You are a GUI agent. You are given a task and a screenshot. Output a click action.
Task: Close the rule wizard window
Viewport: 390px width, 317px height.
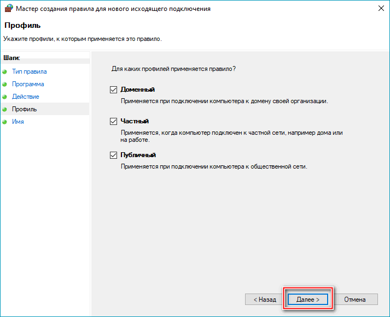(x=380, y=9)
